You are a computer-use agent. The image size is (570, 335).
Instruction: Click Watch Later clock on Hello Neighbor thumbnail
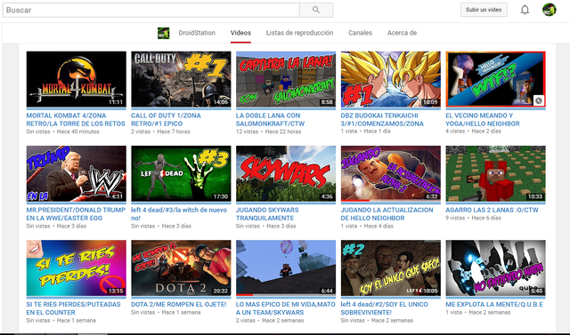click(538, 100)
